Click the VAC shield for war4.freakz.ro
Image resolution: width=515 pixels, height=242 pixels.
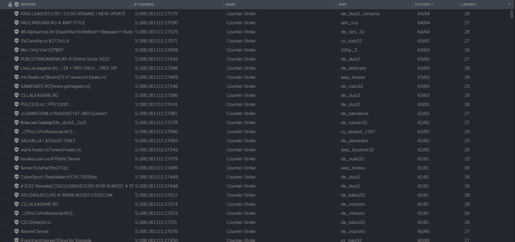[x=17, y=150]
